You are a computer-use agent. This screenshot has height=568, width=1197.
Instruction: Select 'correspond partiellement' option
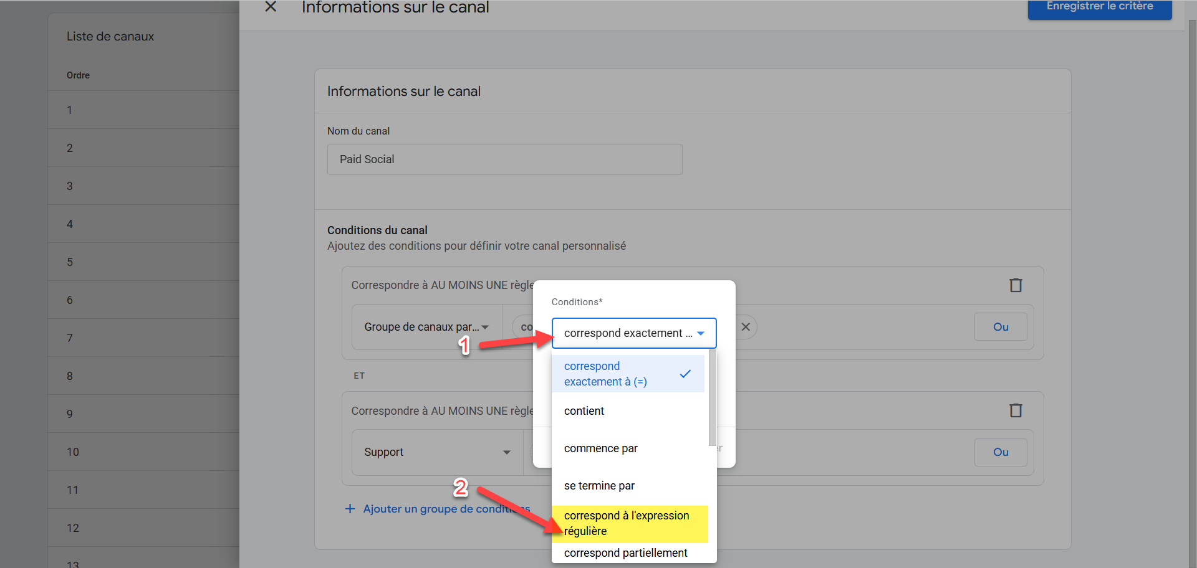625,553
